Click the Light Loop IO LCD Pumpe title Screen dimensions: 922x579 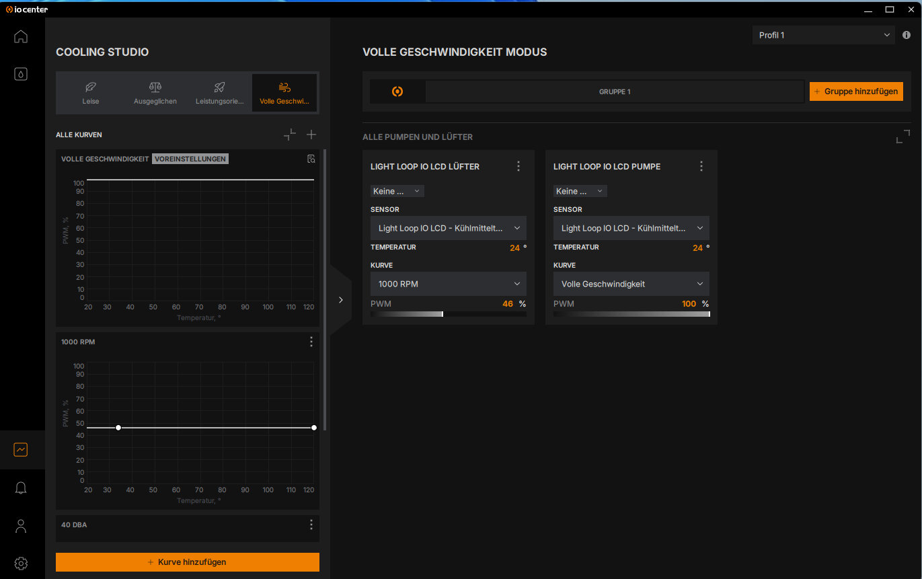click(x=607, y=166)
